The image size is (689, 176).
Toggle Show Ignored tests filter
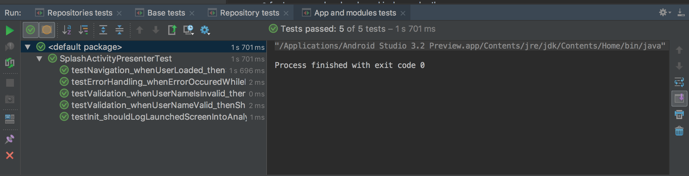pos(47,30)
